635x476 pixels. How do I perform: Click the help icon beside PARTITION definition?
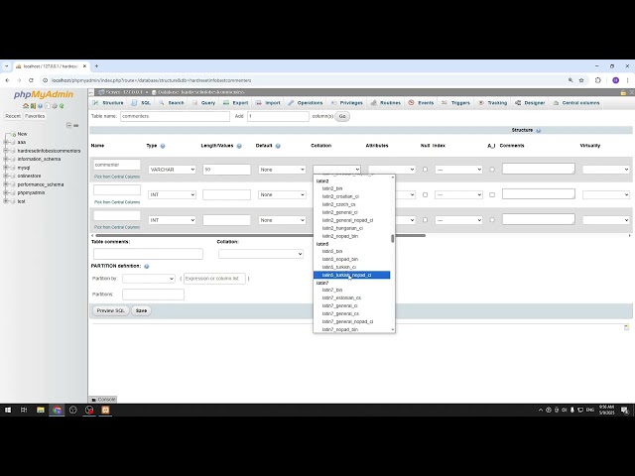(147, 267)
